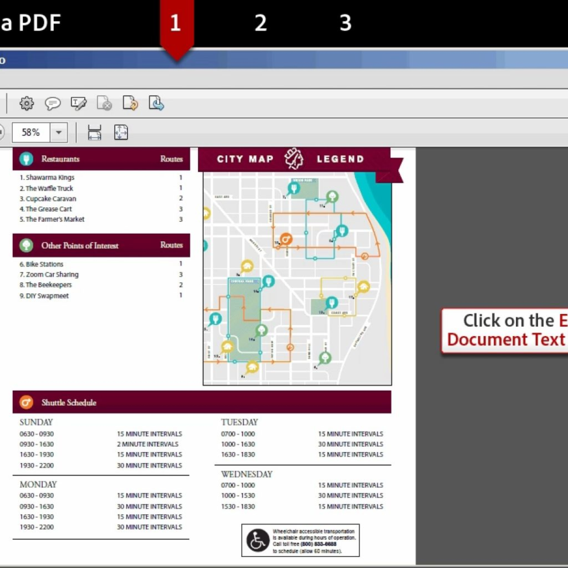Select the Edit Document Text tool icon

pos(78,104)
